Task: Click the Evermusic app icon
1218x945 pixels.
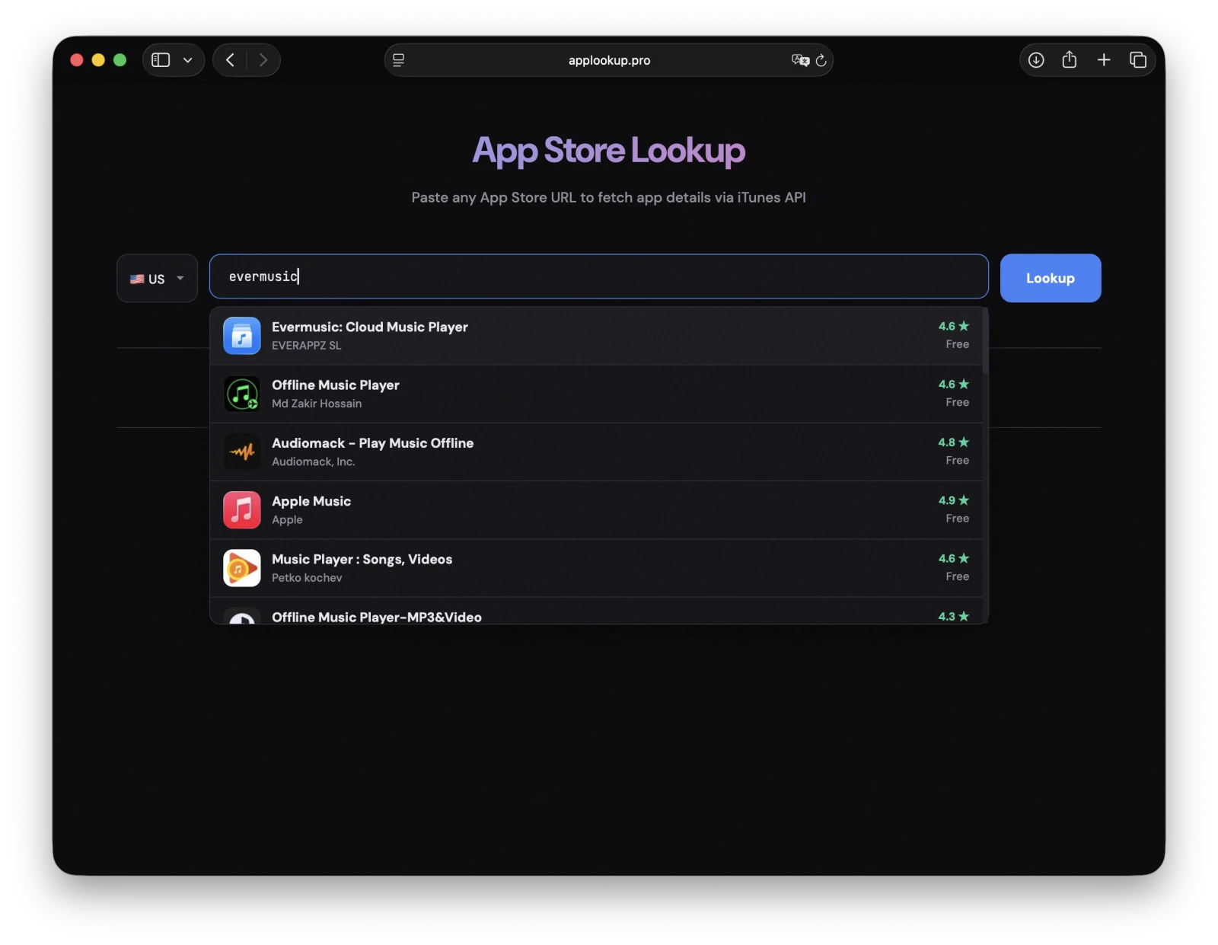Action: (242, 336)
